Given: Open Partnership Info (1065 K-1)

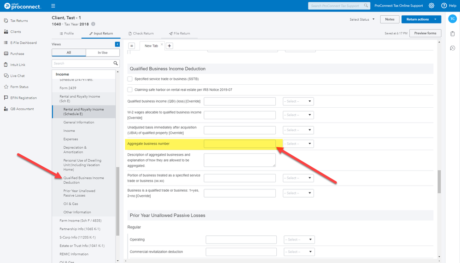Looking at the screenshot, I should tap(80, 229).
